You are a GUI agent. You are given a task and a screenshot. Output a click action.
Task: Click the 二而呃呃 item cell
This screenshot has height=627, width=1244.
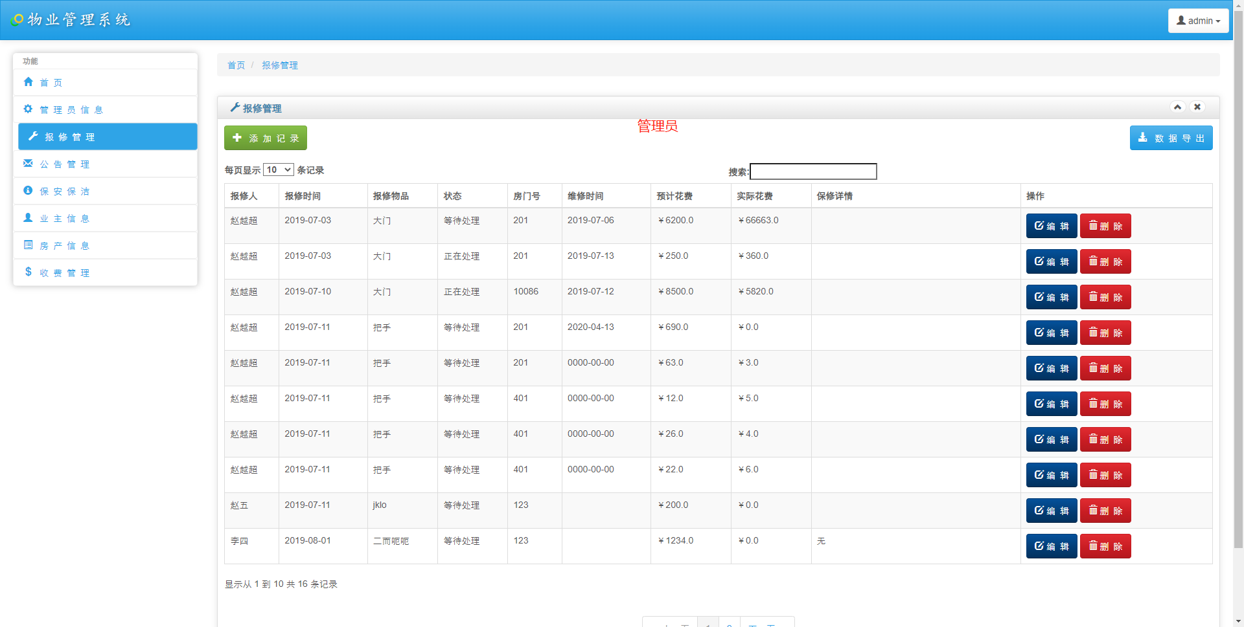point(402,546)
